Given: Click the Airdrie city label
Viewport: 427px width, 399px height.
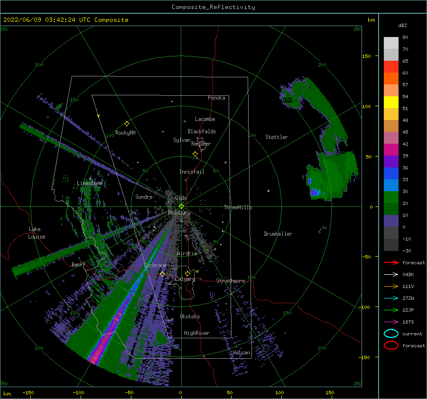Looking at the screenshot, I should click(x=187, y=253).
